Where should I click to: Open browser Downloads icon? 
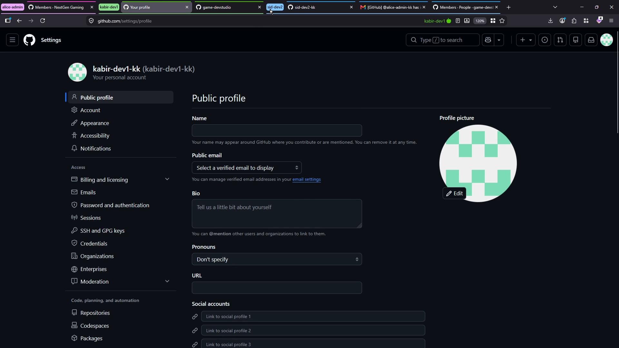pos(551,21)
